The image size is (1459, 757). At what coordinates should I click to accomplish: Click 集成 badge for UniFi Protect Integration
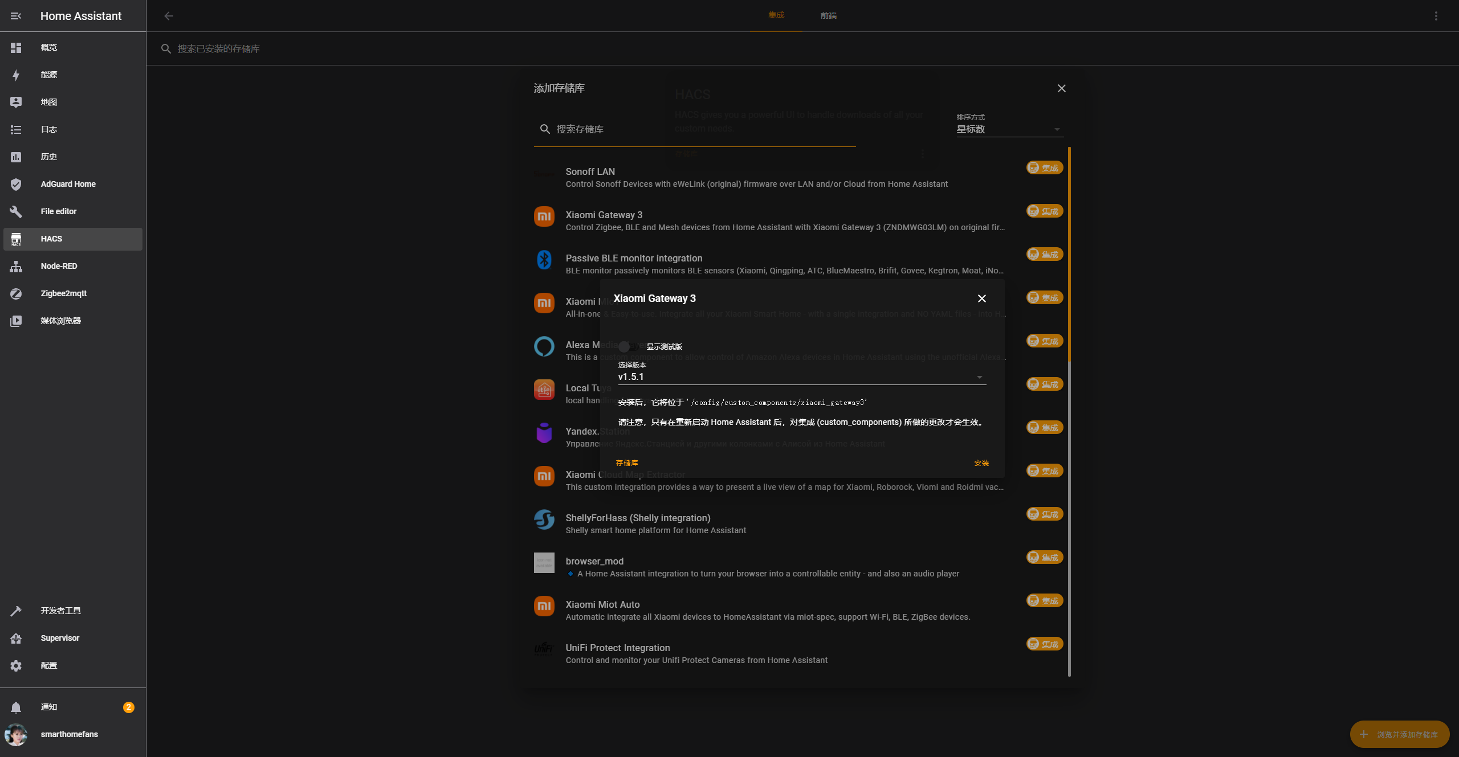tap(1045, 644)
